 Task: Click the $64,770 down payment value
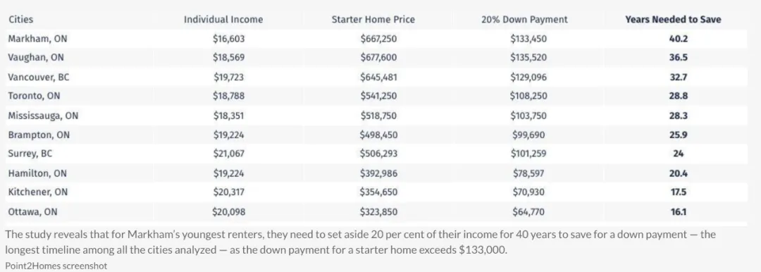(x=528, y=212)
